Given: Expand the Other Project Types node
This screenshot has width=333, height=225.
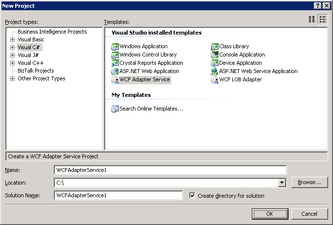Looking at the screenshot, I should [13, 79].
